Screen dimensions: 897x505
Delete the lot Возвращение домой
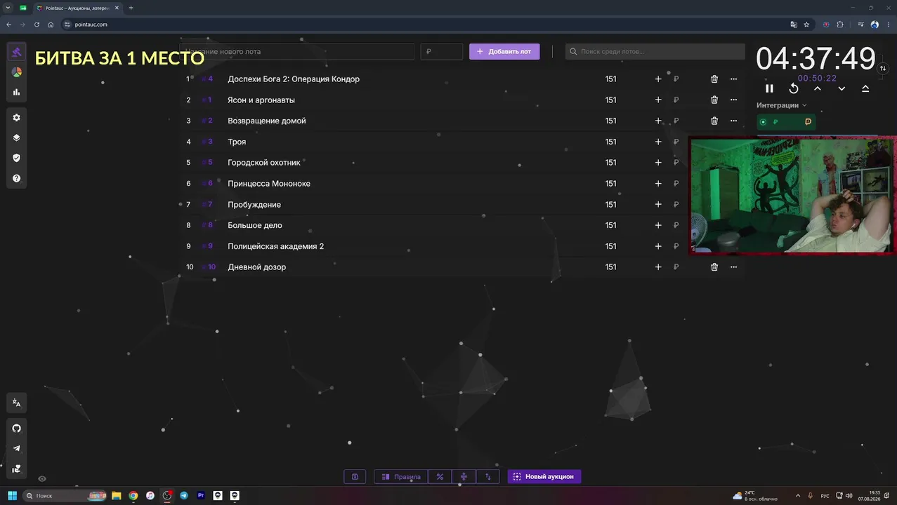[x=714, y=121]
